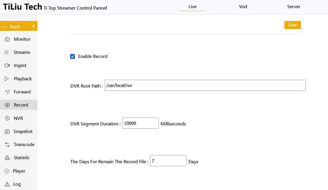Open the Transcode menu item
The image size is (328, 190).
[19, 144]
